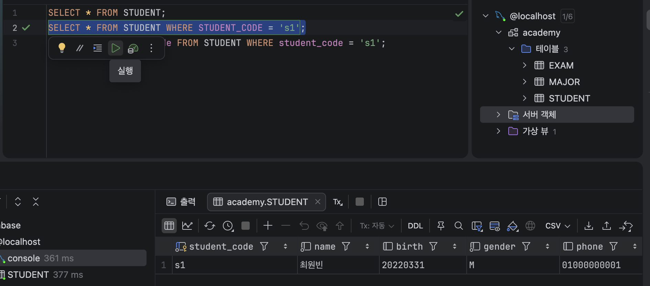This screenshot has height=286, width=650.
Task: Click the export download arrow icon
Action: pyautogui.click(x=589, y=226)
